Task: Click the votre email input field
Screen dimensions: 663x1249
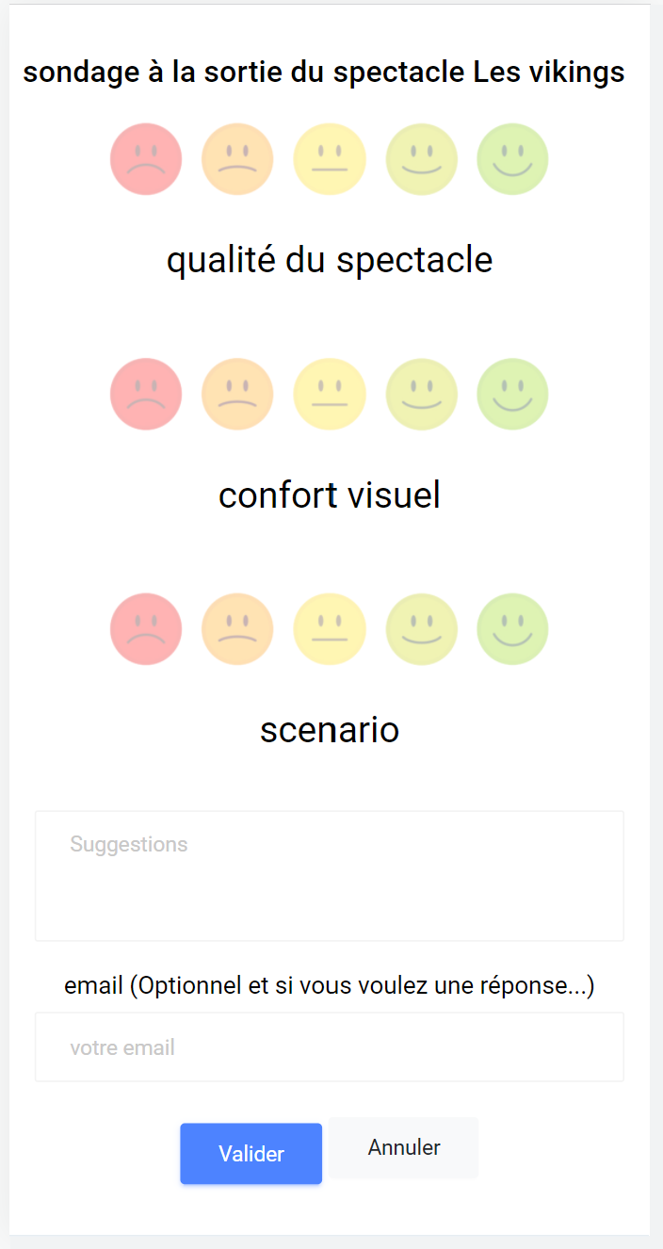Action: point(330,1047)
